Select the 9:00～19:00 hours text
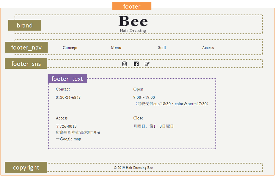Viewport: 275px width, 176px height. point(144,97)
